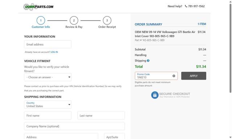Click the OEM NEW VW Air Inlet Cover item title

pyautogui.click(x=165, y=34)
